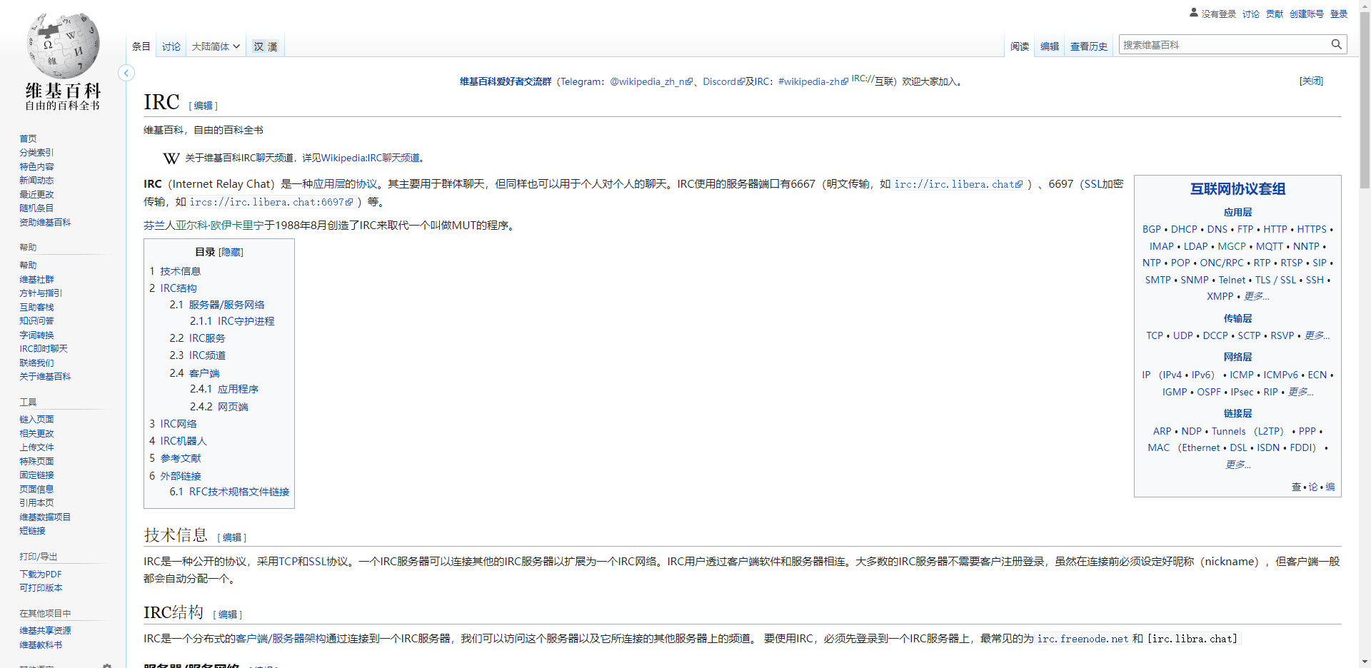Open the 应用层 link in the first paragraph
This screenshot has height=668, width=1371.
tap(329, 184)
